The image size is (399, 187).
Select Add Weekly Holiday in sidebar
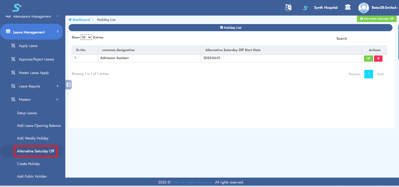click(x=33, y=138)
